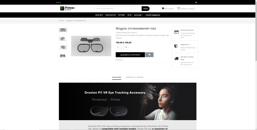This screenshot has width=257, height=130.
Task: Click the store search input field
Action: point(118,9)
